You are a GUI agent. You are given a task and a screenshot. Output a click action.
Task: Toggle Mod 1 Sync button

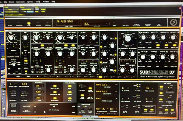click(42, 45)
